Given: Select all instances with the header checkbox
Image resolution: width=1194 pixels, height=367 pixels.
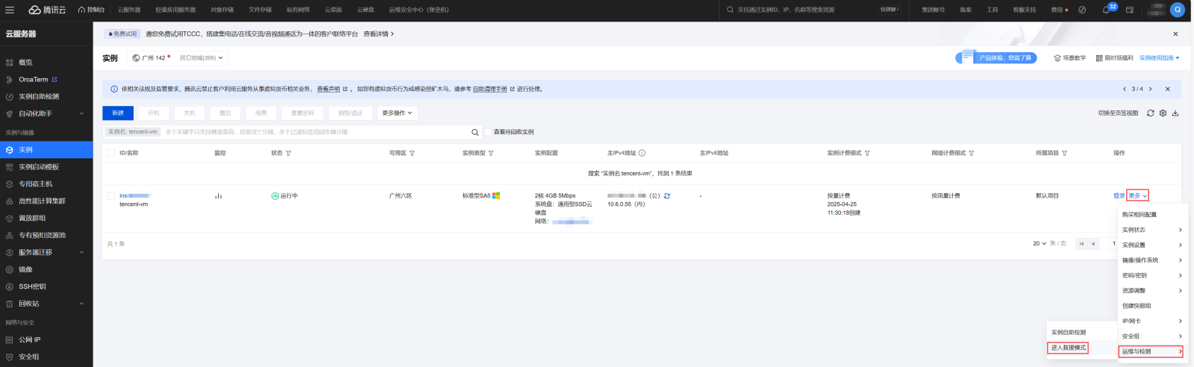Looking at the screenshot, I should pyautogui.click(x=111, y=153).
